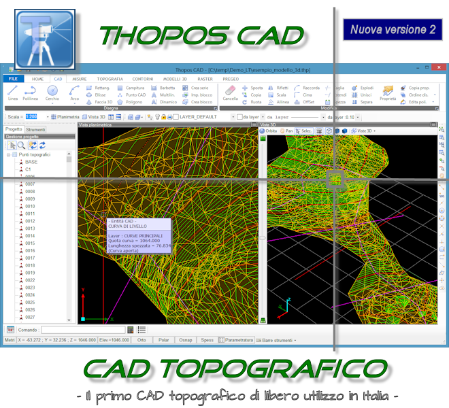Select the Ellisse tool
The width and height of the screenshot is (449, 408).
96,95
